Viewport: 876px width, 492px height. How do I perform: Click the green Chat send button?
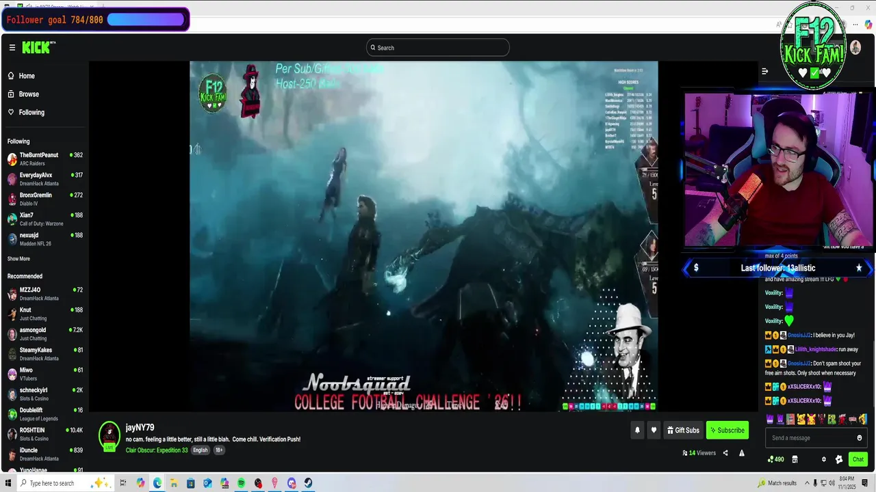coord(858,459)
